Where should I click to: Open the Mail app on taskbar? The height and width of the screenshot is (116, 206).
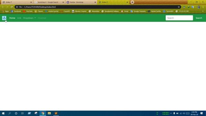click(x=29, y=113)
